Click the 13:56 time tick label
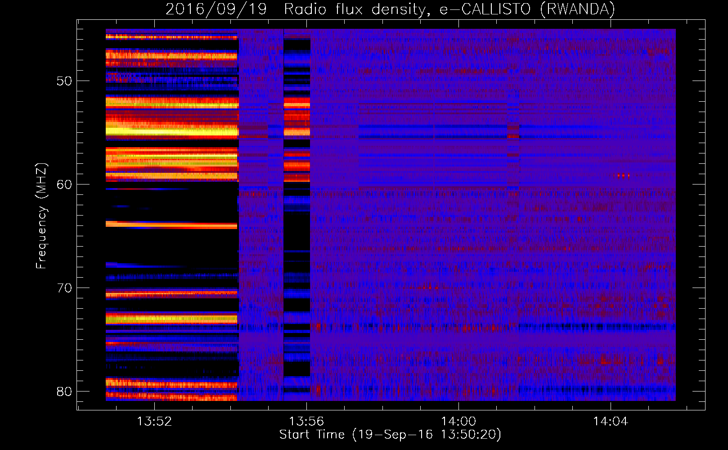 (x=306, y=422)
